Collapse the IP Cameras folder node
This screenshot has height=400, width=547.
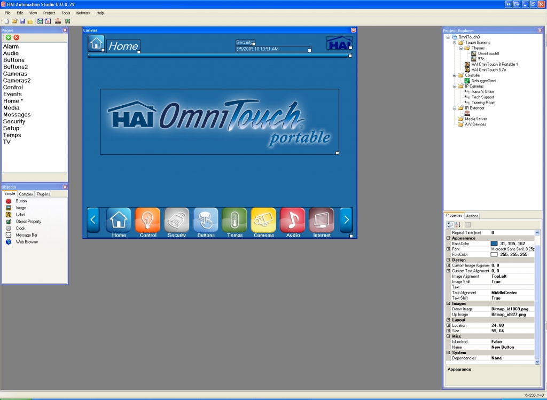pyautogui.click(x=455, y=86)
